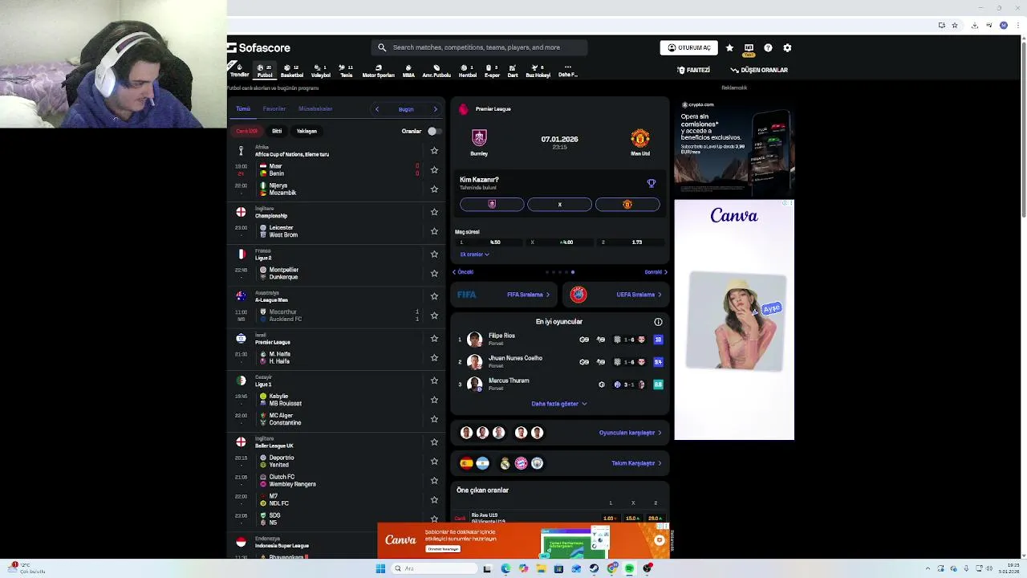Open Windows Start button
The image size is (1027, 578).
tap(380, 568)
